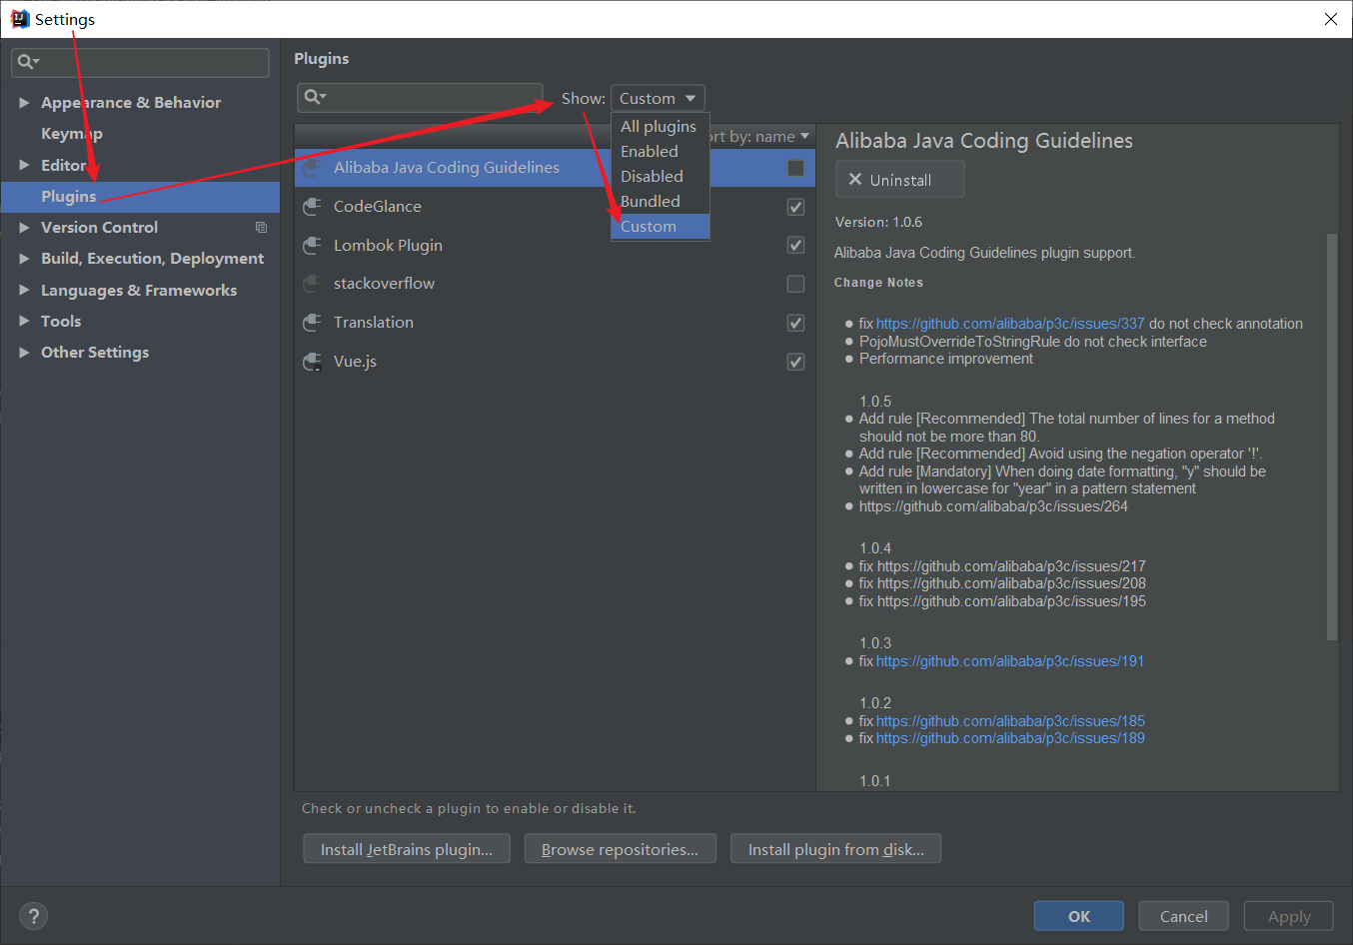Click the Cancel button
Screen dimensions: 1353x945
tap(1184, 916)
